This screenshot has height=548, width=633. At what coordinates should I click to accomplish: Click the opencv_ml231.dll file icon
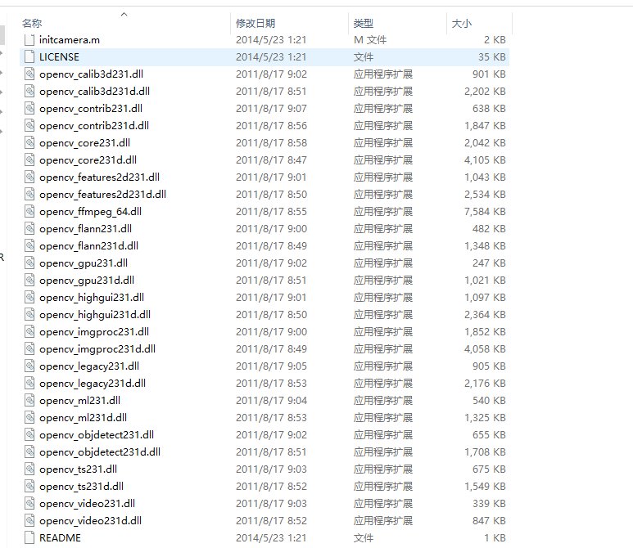click(x=29, y=401)
